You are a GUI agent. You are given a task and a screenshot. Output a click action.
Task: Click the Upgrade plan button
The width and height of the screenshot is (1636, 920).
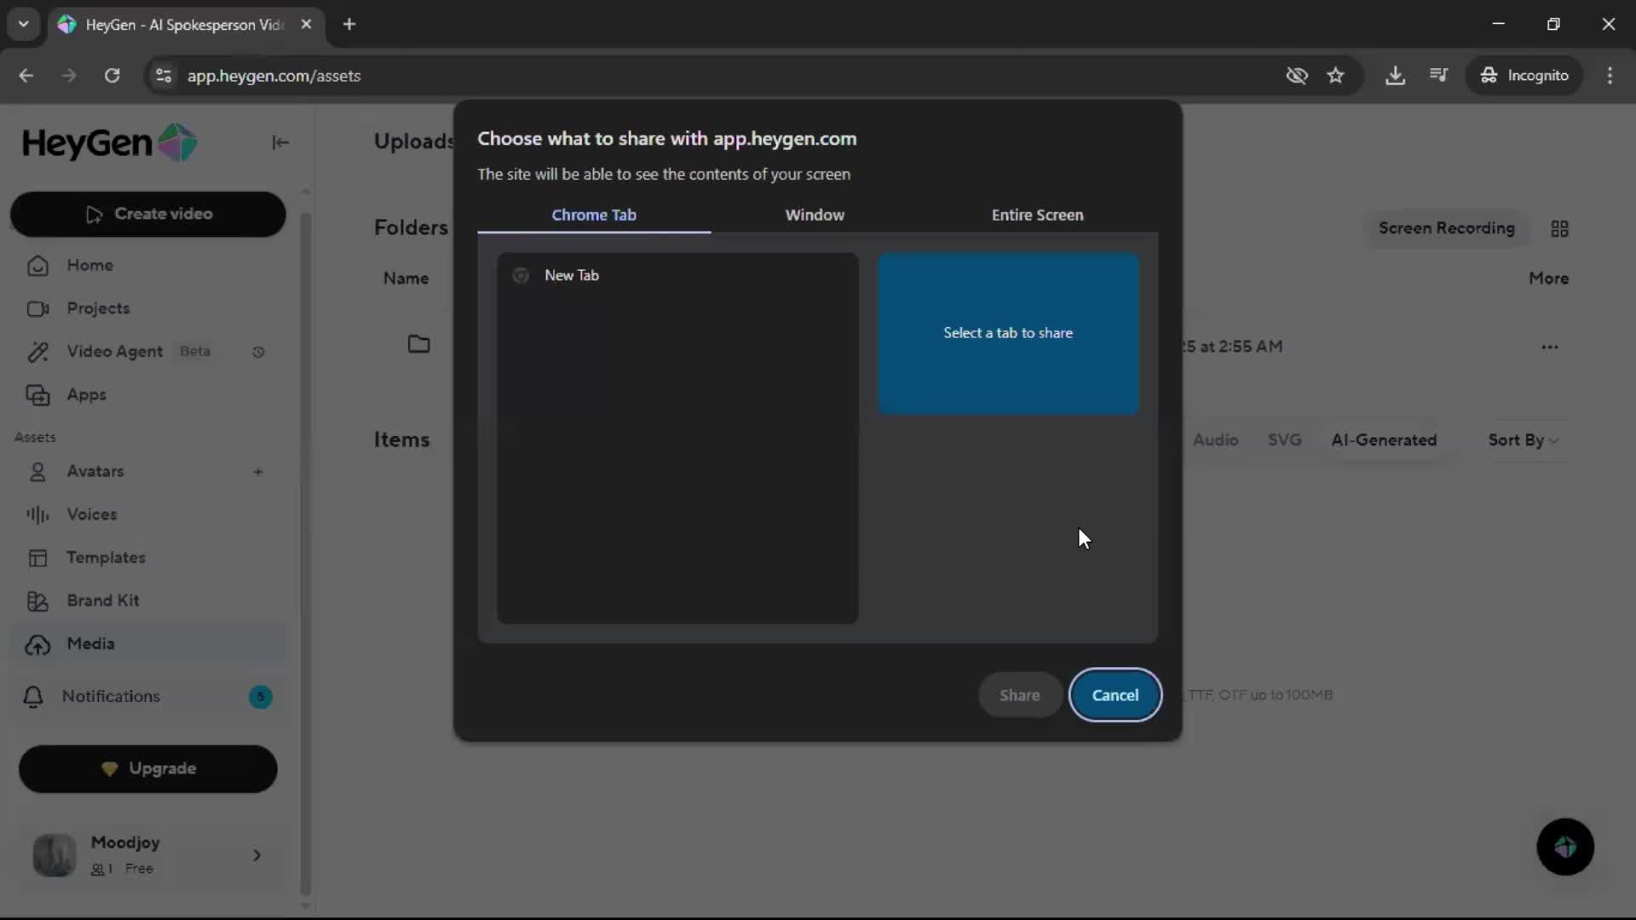tap(148, 768)
